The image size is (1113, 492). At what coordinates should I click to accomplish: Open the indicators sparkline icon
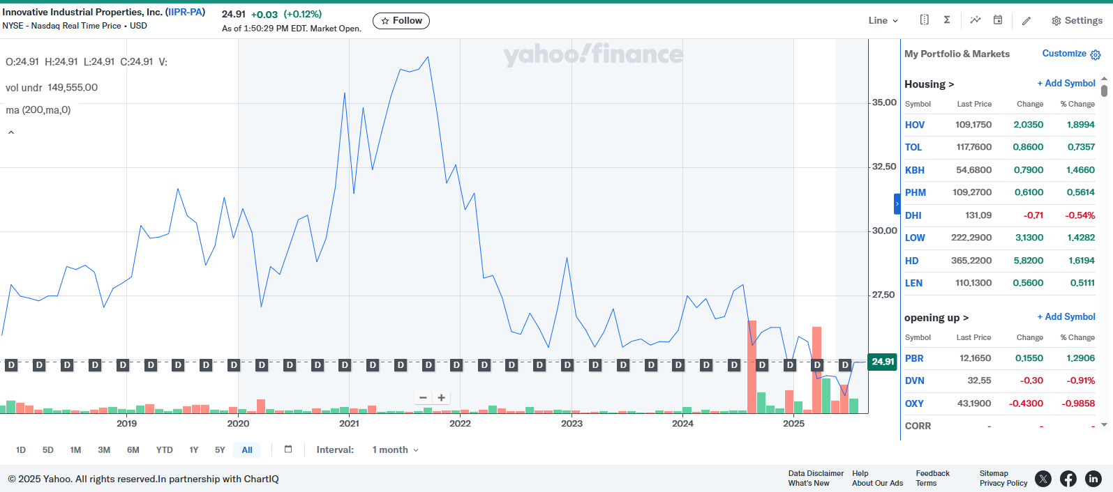coord(976,20)
